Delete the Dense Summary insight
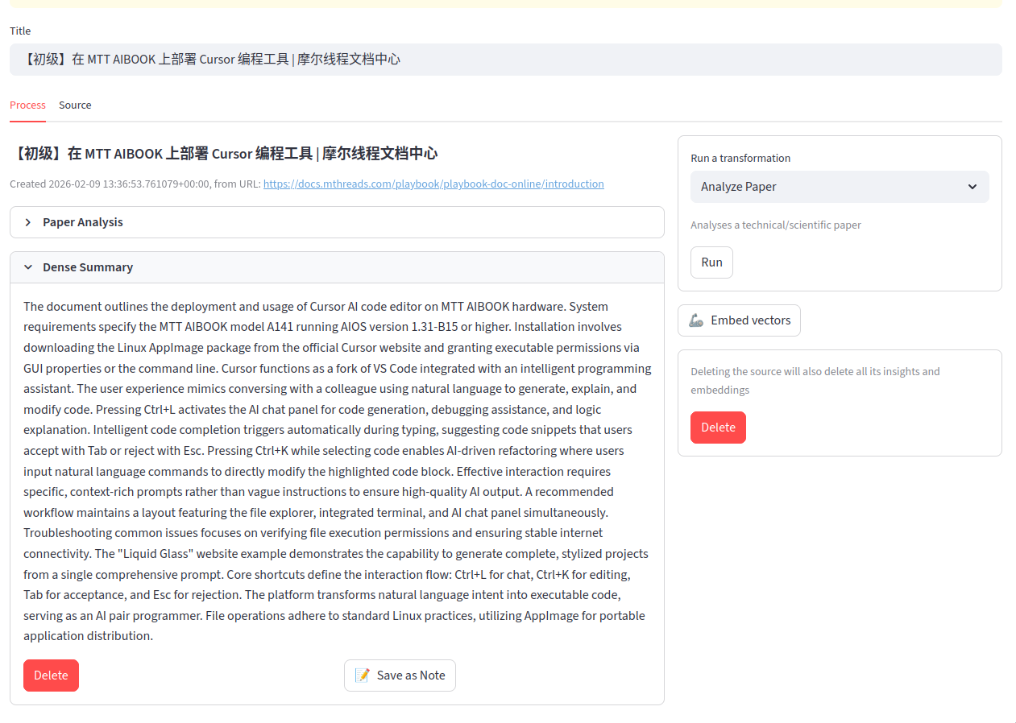The image size is (1016, 723). (51, 675)
